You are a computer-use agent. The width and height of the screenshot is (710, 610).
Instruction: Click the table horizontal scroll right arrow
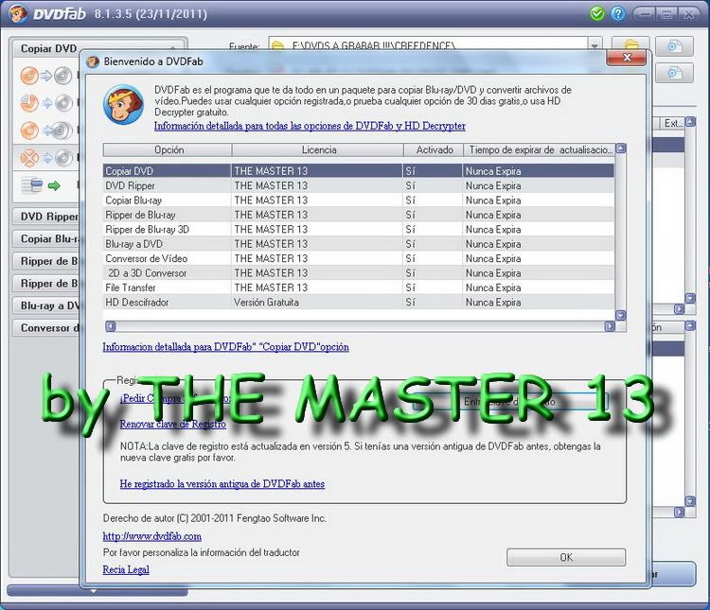click(x=610, y=326)
